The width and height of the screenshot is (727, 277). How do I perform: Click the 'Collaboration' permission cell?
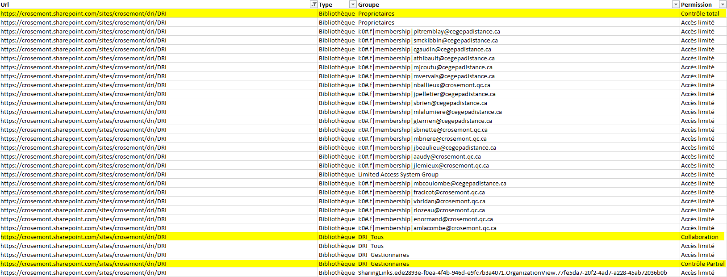tap(699, 237)
